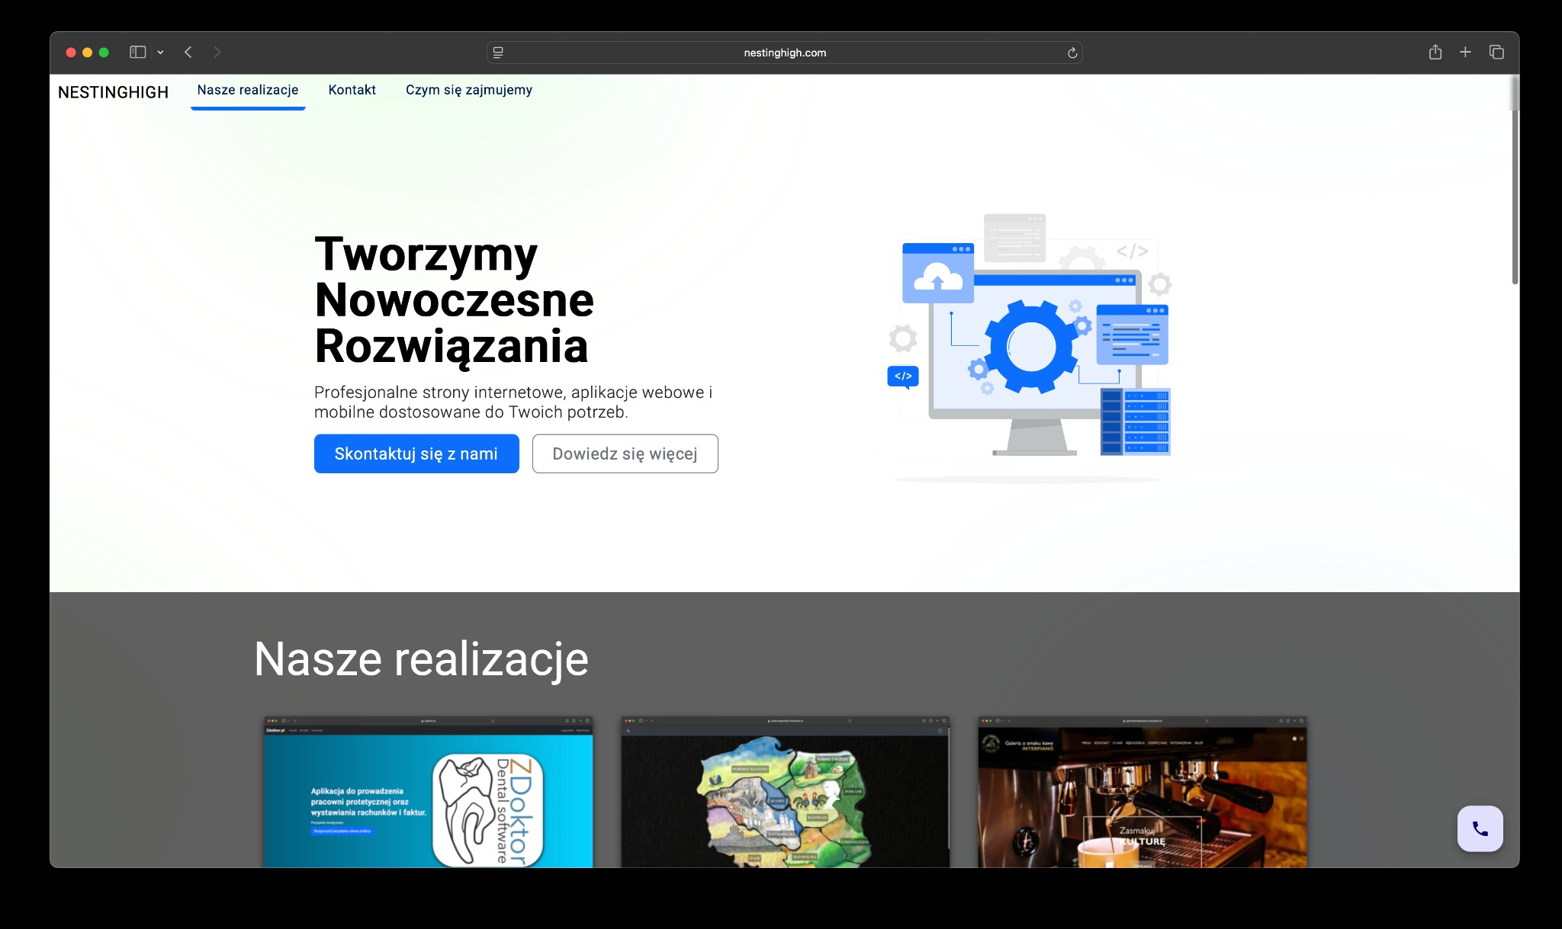
Task: Go home via the NESTINGHIGH logo
Action: tap(113, 92)
